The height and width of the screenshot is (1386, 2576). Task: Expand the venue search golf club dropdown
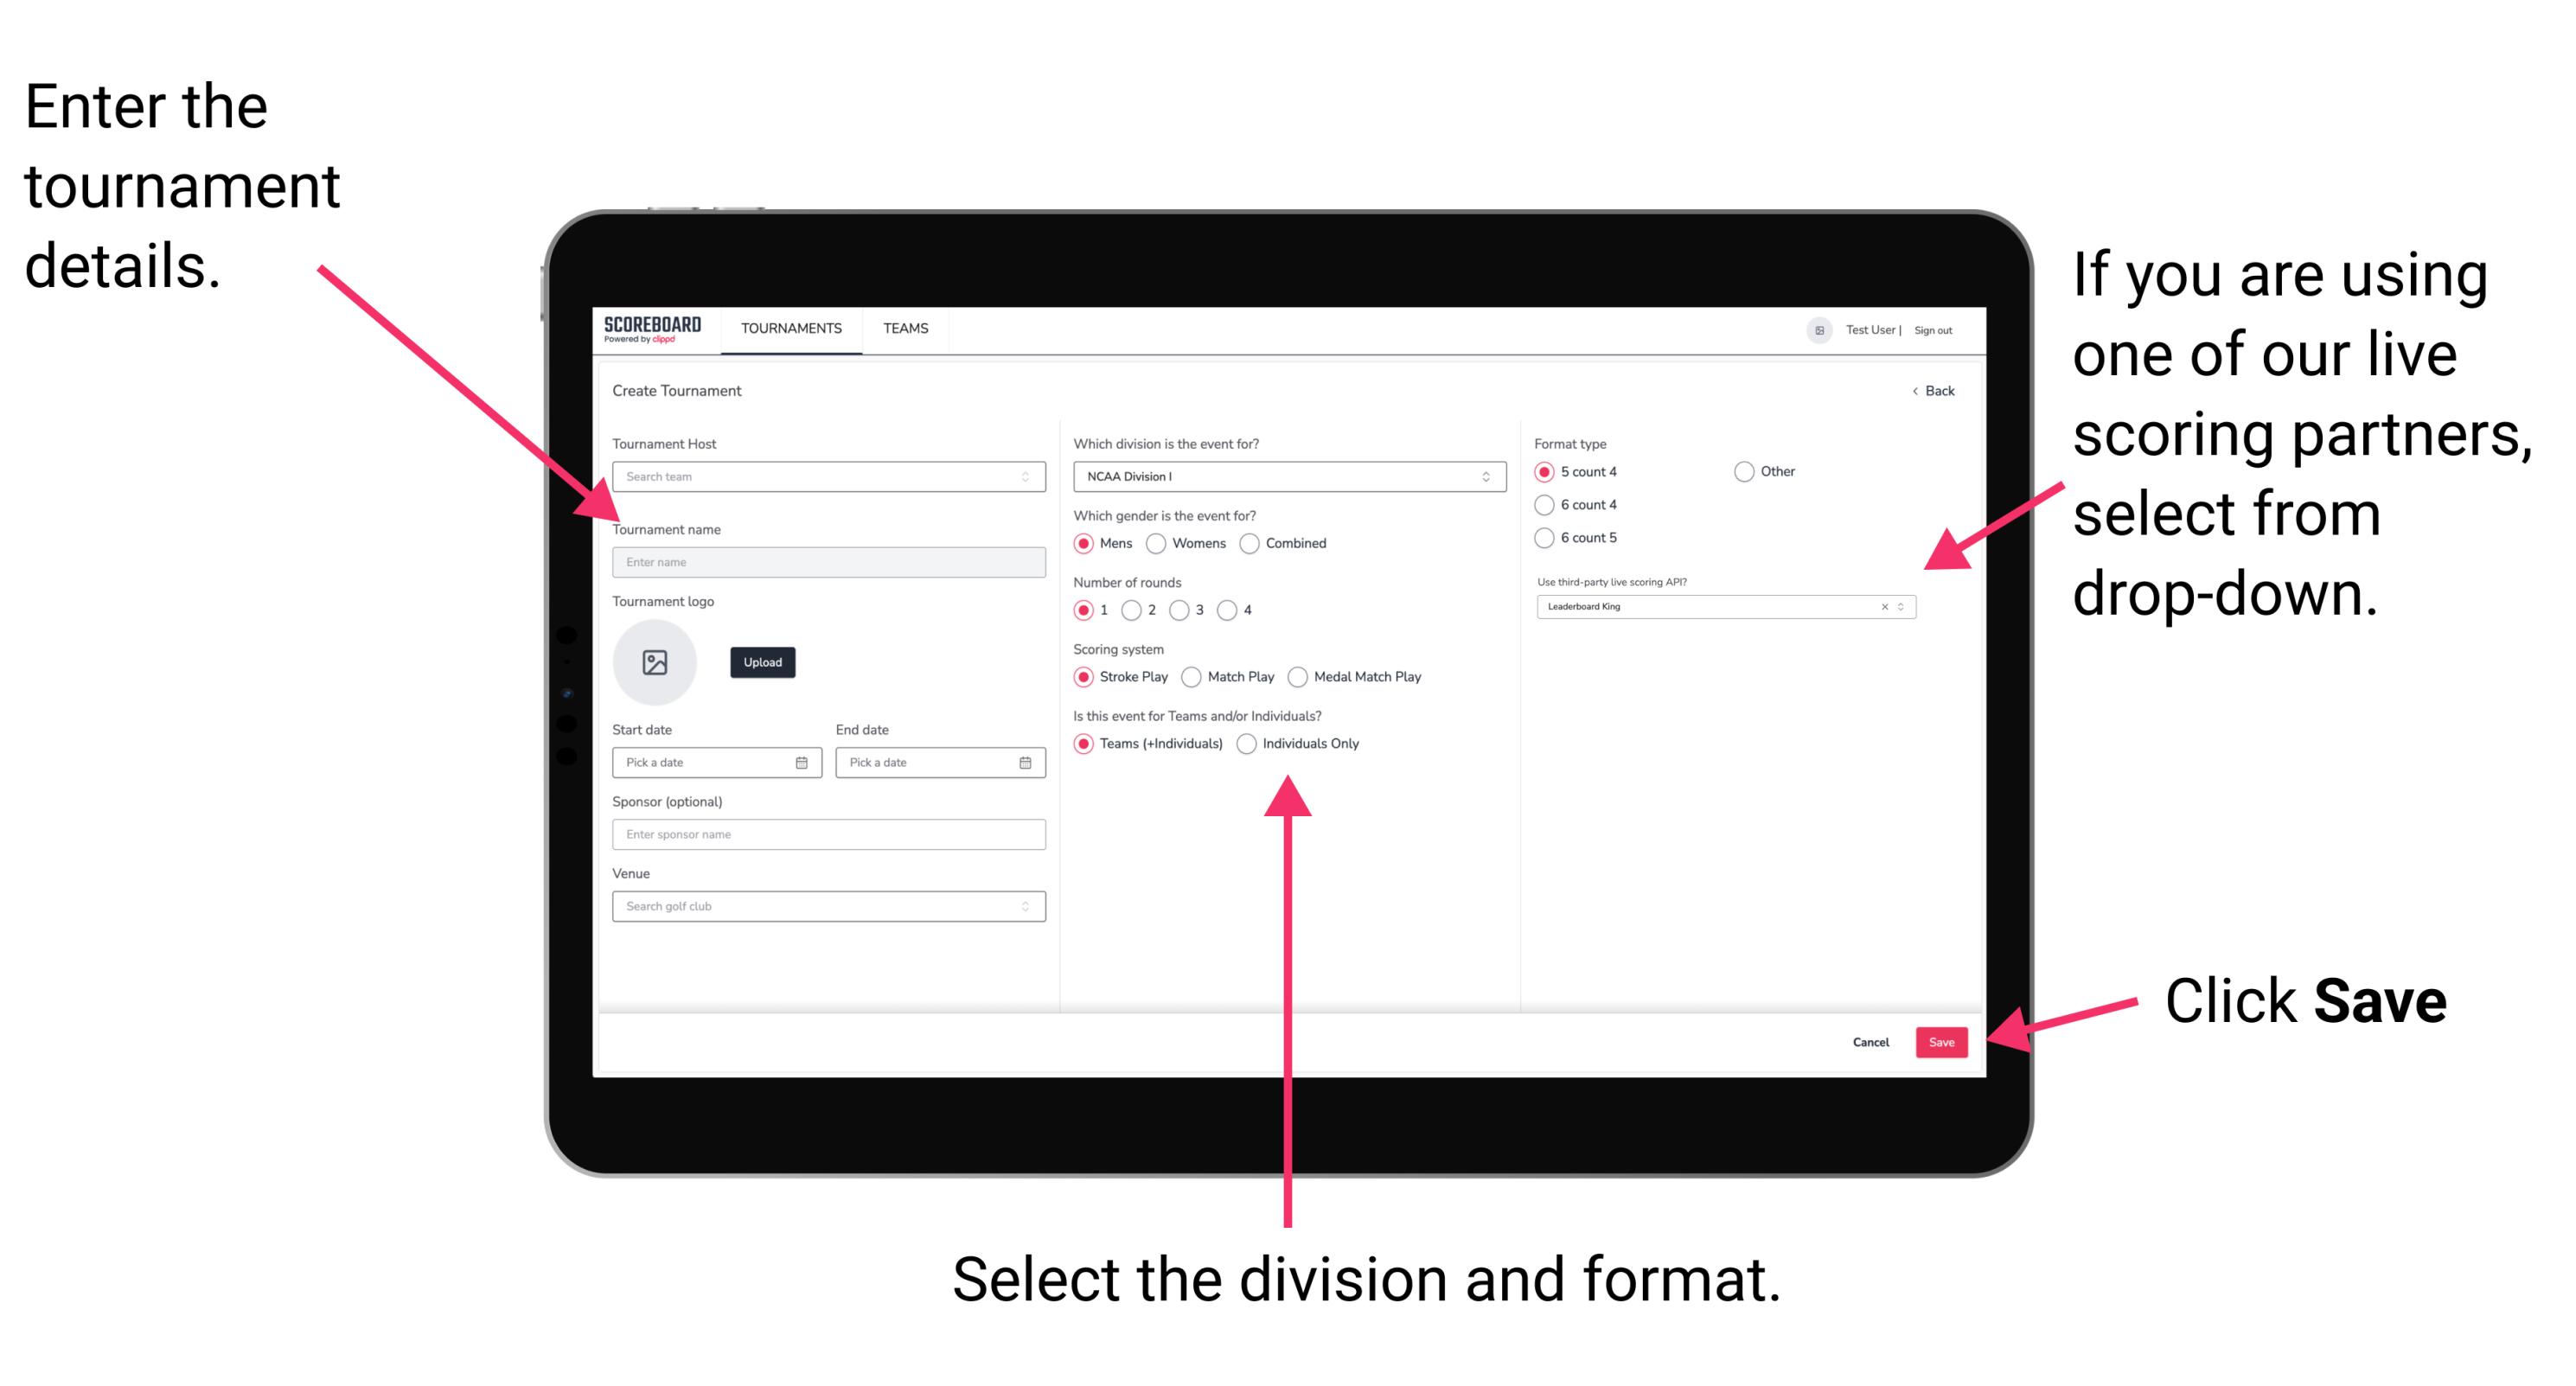(x=1026, y=904)
